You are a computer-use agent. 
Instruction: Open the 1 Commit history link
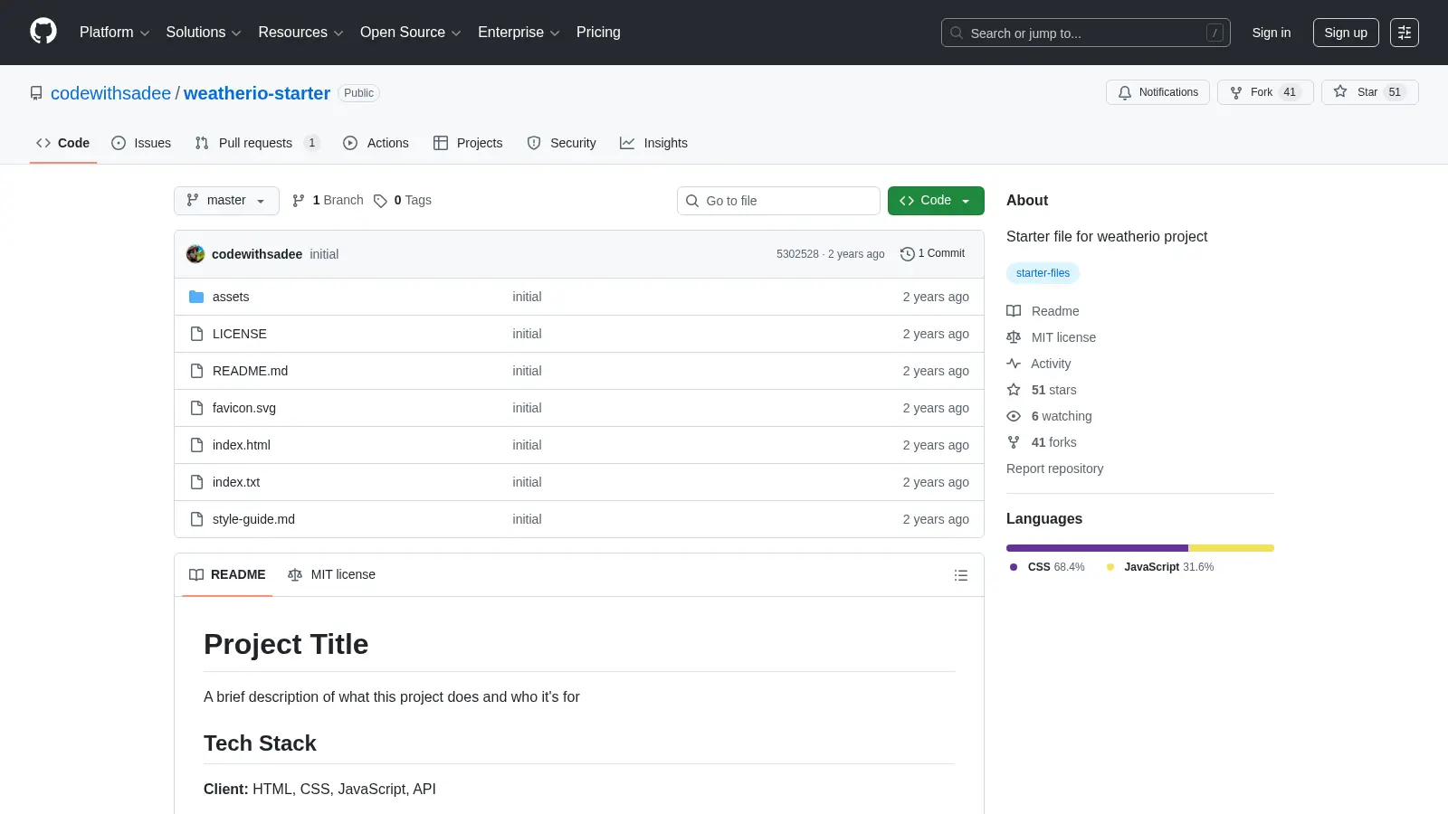(x=932, y=254)
